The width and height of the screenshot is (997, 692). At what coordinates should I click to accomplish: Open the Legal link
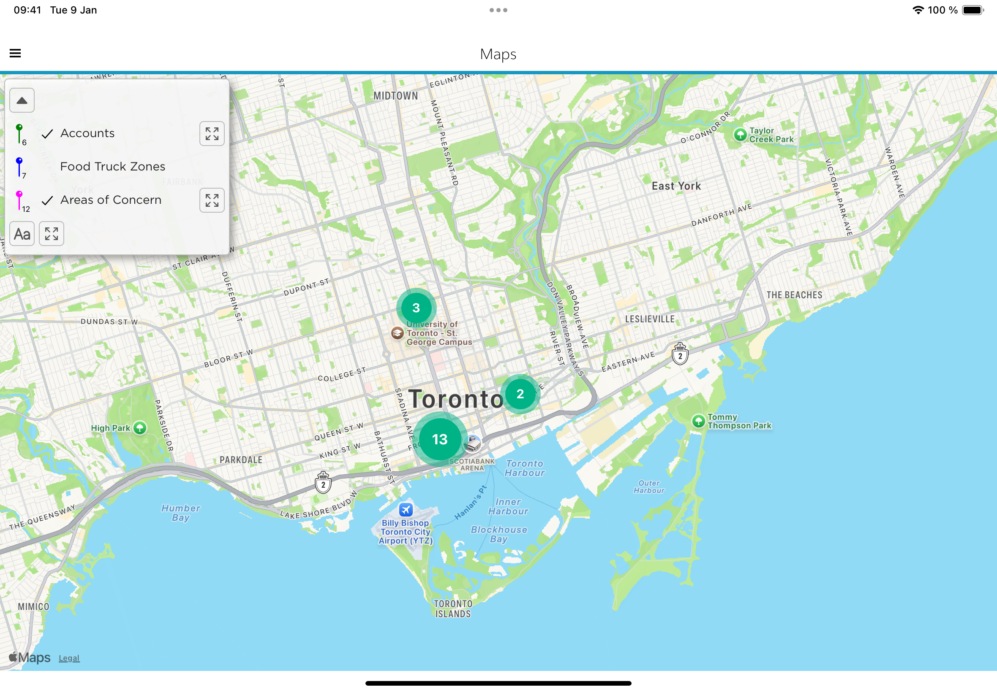click(69, 658)
